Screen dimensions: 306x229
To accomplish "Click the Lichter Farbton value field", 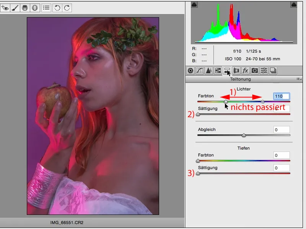I will (x=282, y=96).
